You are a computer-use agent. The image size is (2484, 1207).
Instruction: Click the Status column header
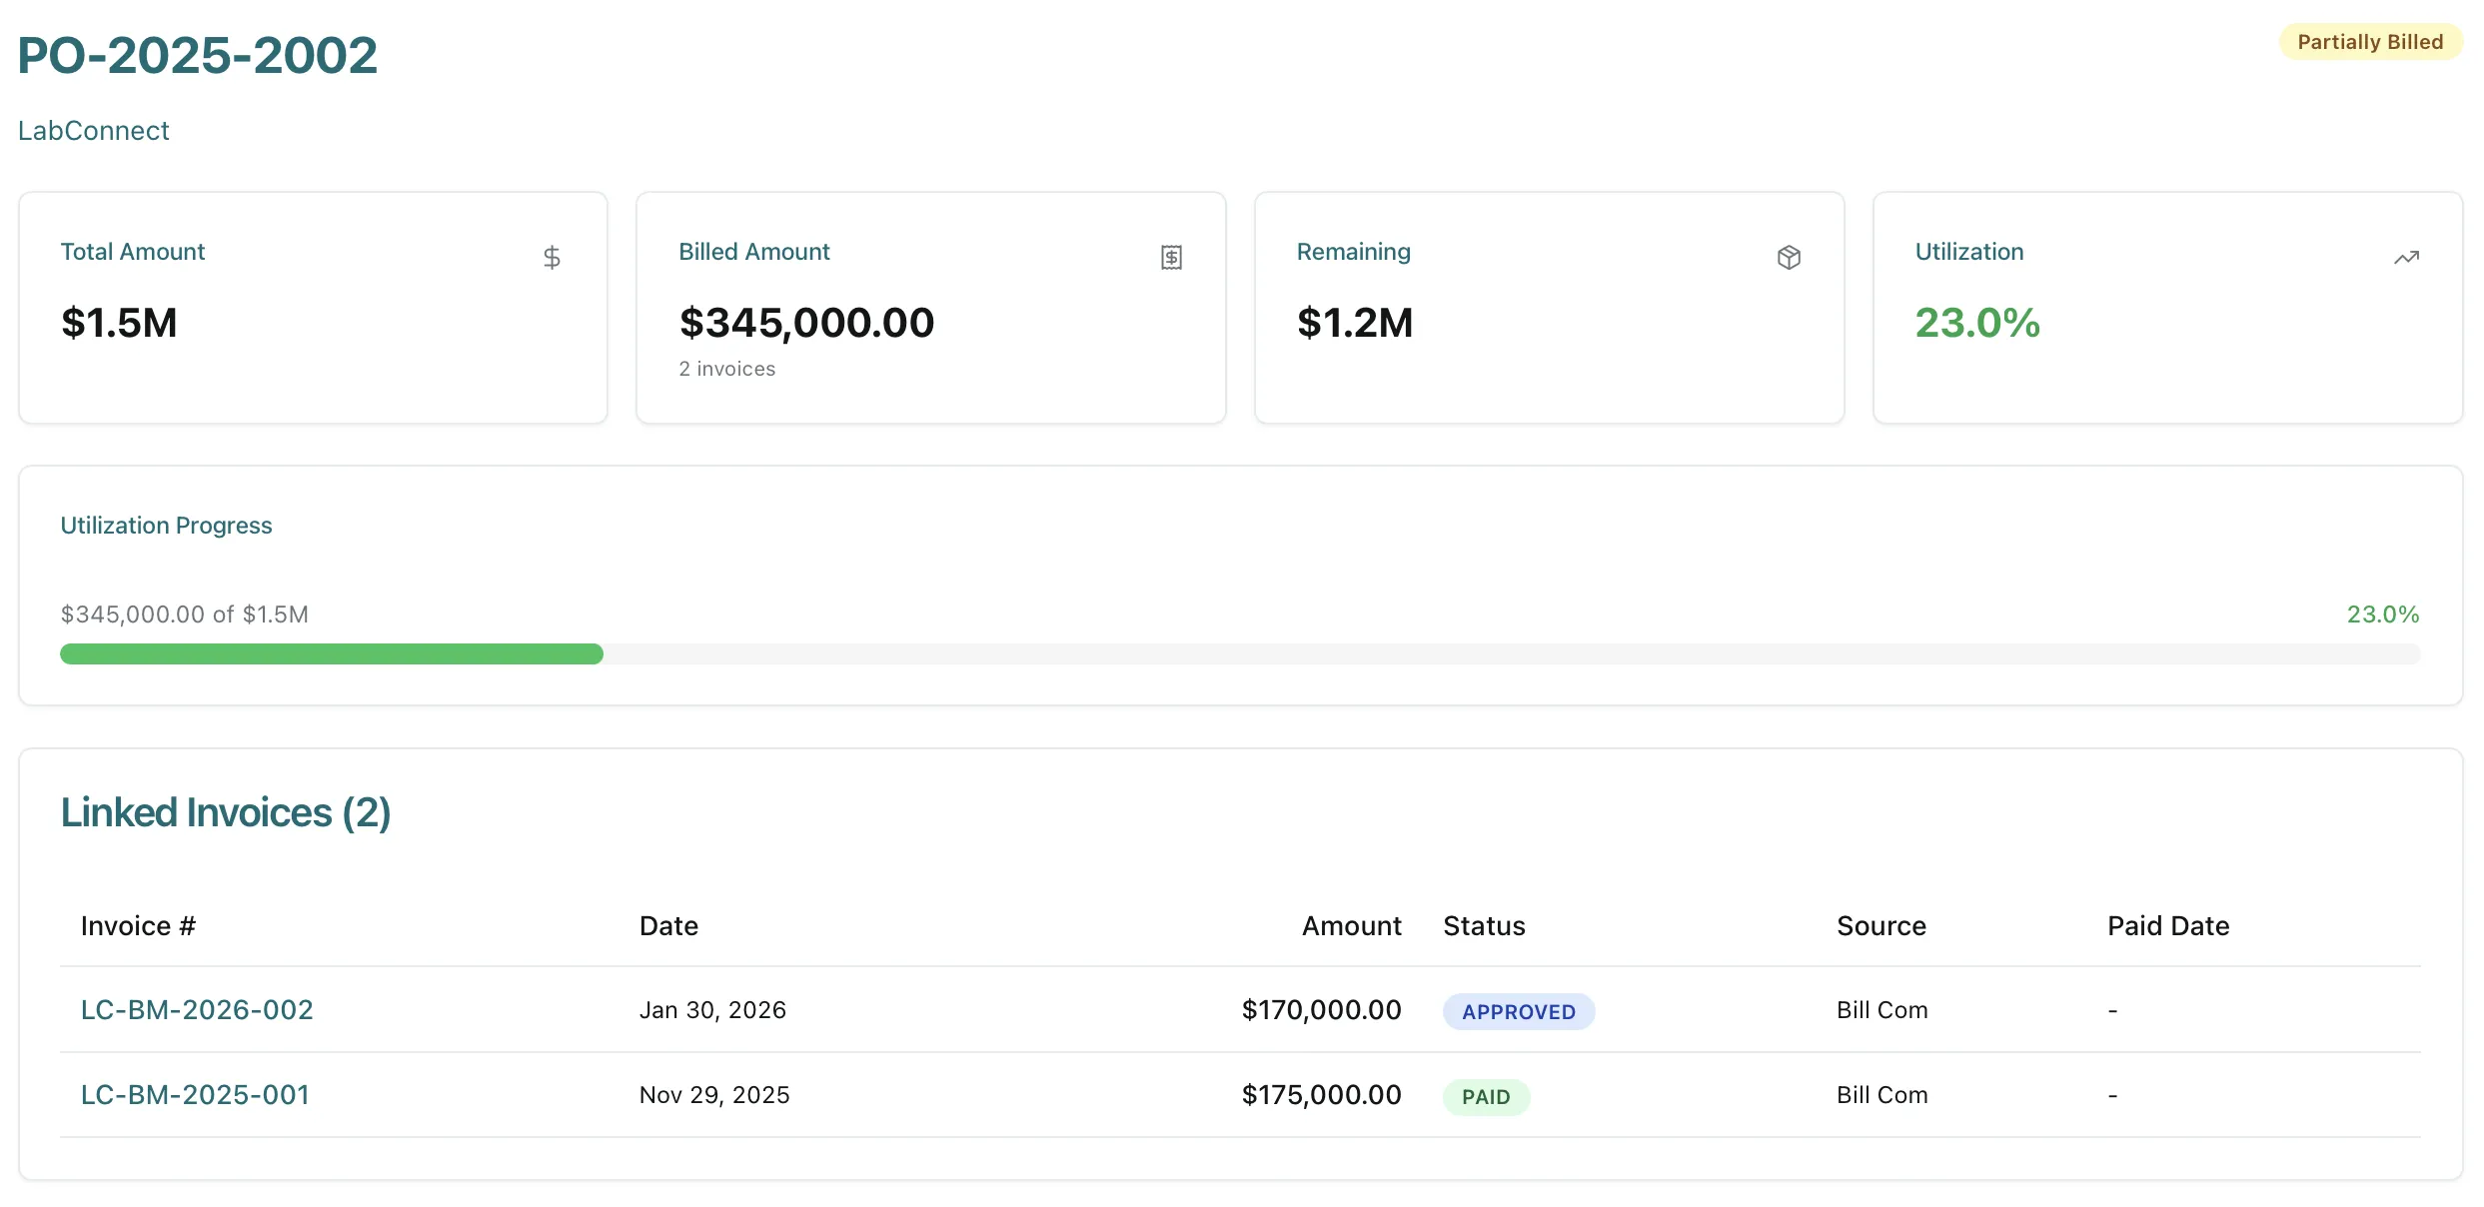[1484, 925]
